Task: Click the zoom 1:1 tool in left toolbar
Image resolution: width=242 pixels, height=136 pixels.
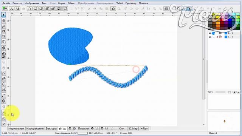Action: coord(3,31)
